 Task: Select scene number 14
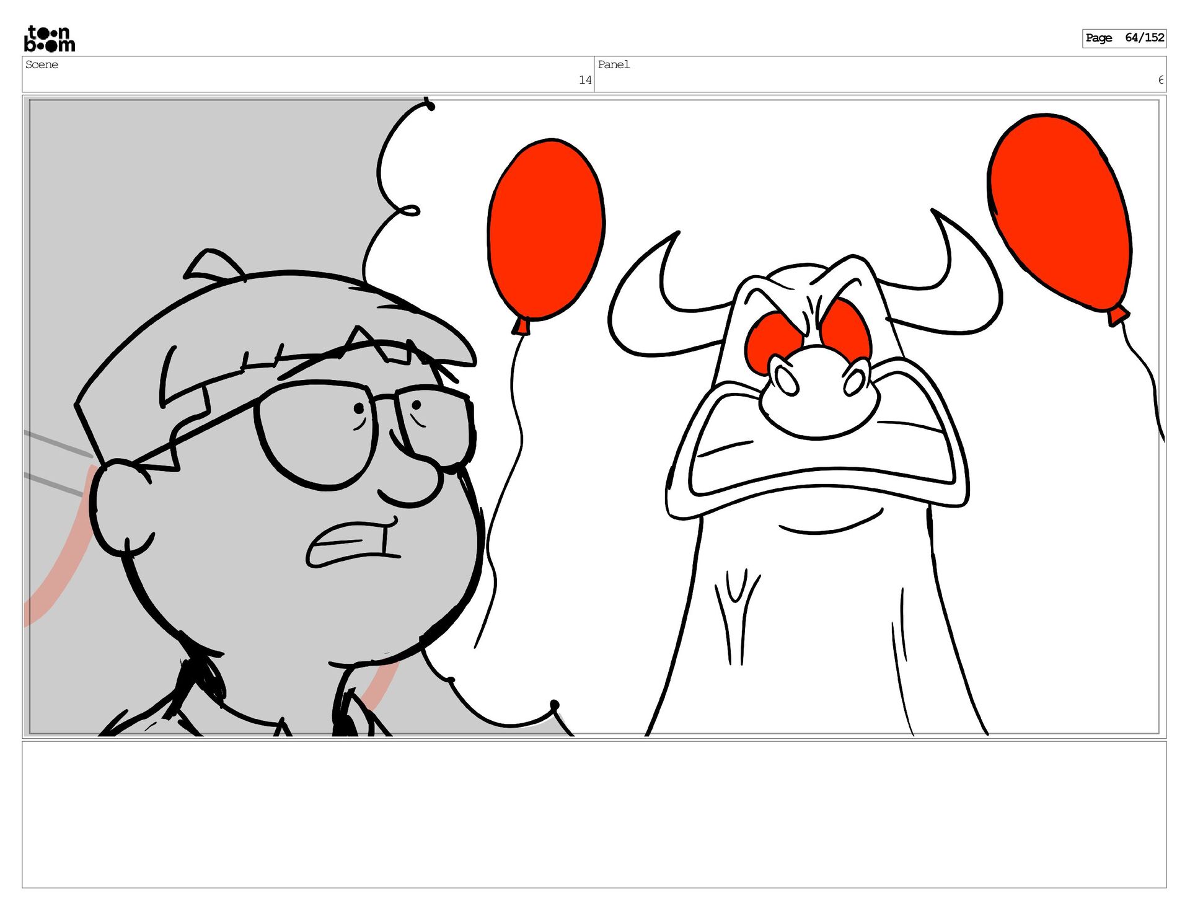tap(584, 80)
